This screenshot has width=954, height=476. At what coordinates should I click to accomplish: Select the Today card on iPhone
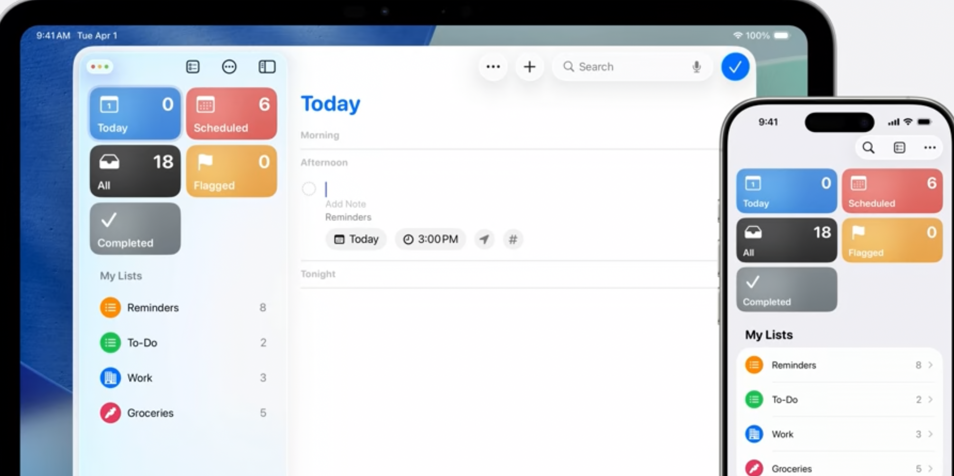tap(786, 191)
